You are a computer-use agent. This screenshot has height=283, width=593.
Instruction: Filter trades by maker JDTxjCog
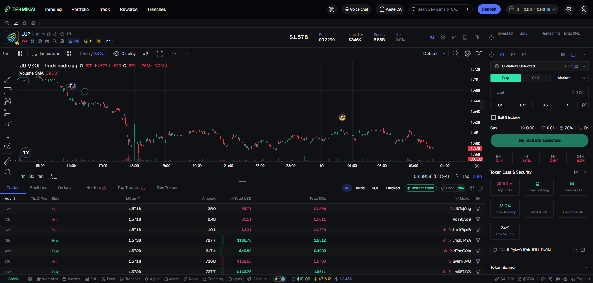click(x=478, y=209)
